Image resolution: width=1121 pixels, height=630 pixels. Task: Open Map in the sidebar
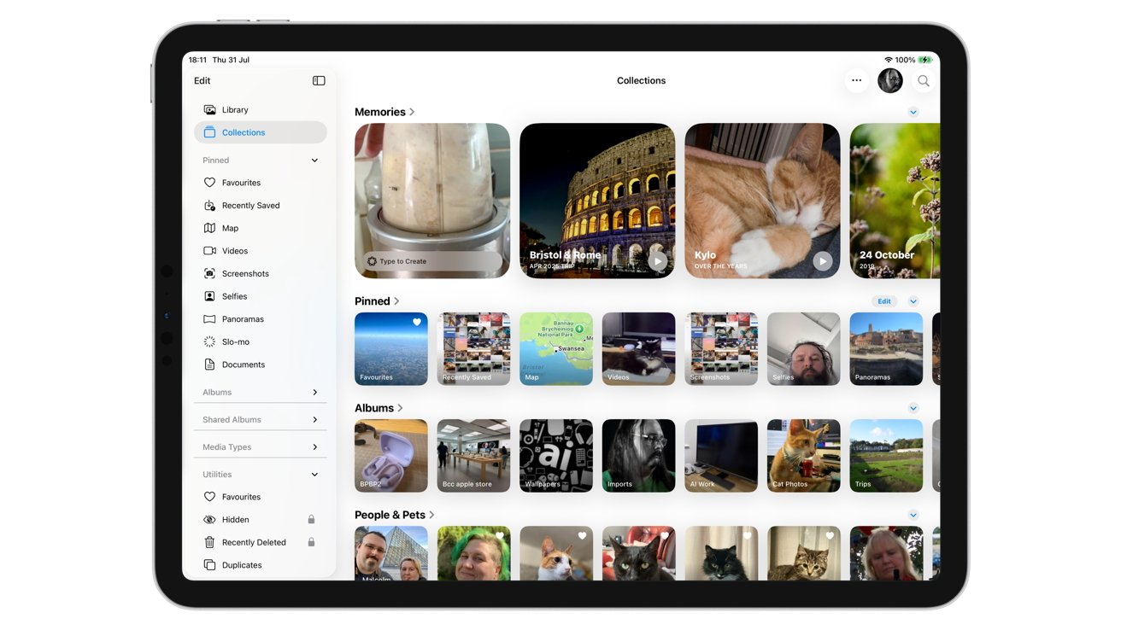tap(230, 228)
